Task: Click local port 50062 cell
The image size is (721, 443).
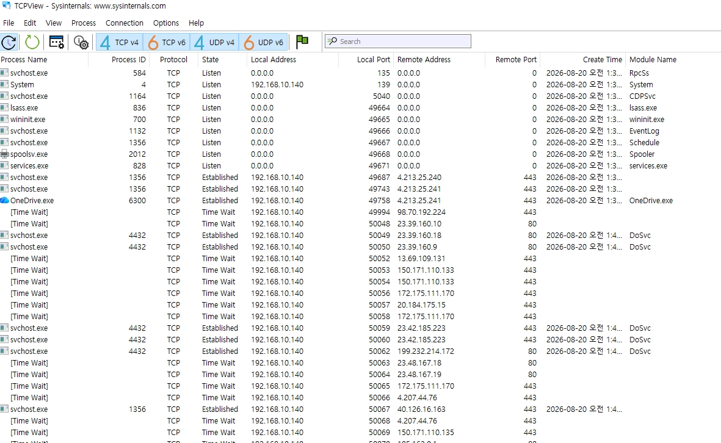Action: pyautogui.click(x=379, y=351)
